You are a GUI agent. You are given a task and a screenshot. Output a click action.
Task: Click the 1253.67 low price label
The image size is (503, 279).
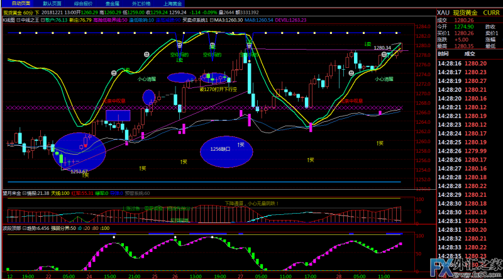coord(79,171)
